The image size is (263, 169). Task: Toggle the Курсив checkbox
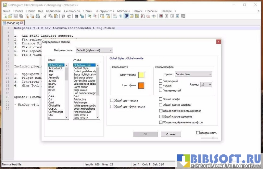pos(161,86)
